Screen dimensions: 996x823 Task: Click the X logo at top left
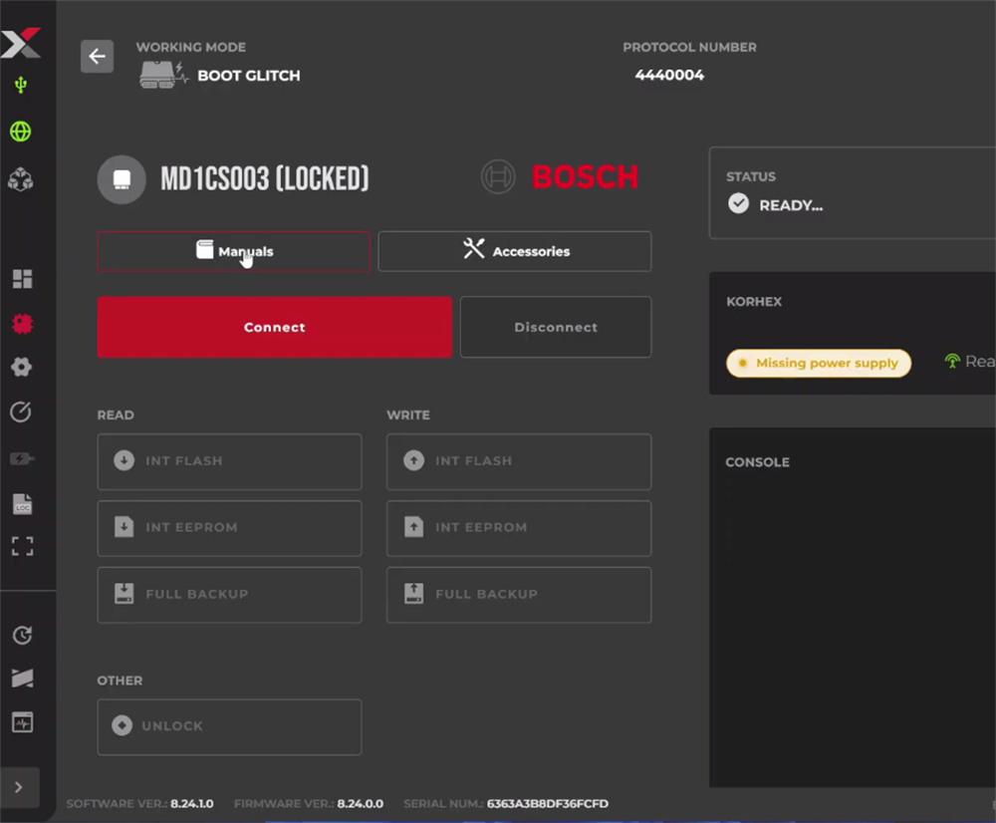(x=21, y=43)
